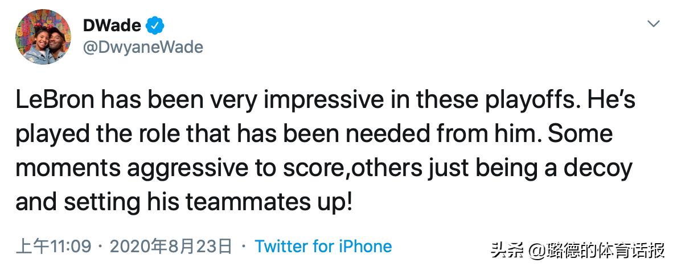Open the tweet options chevron

(654, 24)
